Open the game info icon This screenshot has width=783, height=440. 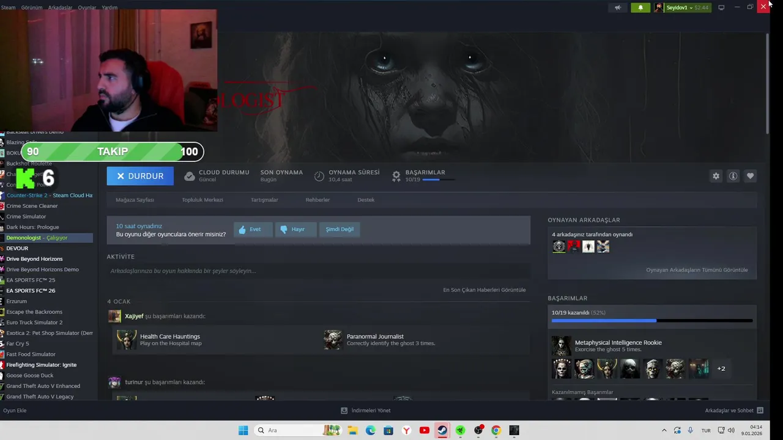[x=733, y=176]
